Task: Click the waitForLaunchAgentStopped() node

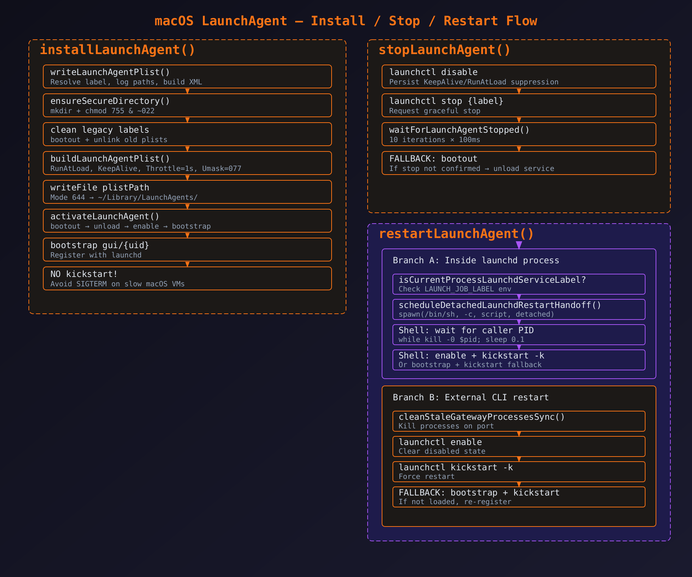Action: (x=519, y=134)
